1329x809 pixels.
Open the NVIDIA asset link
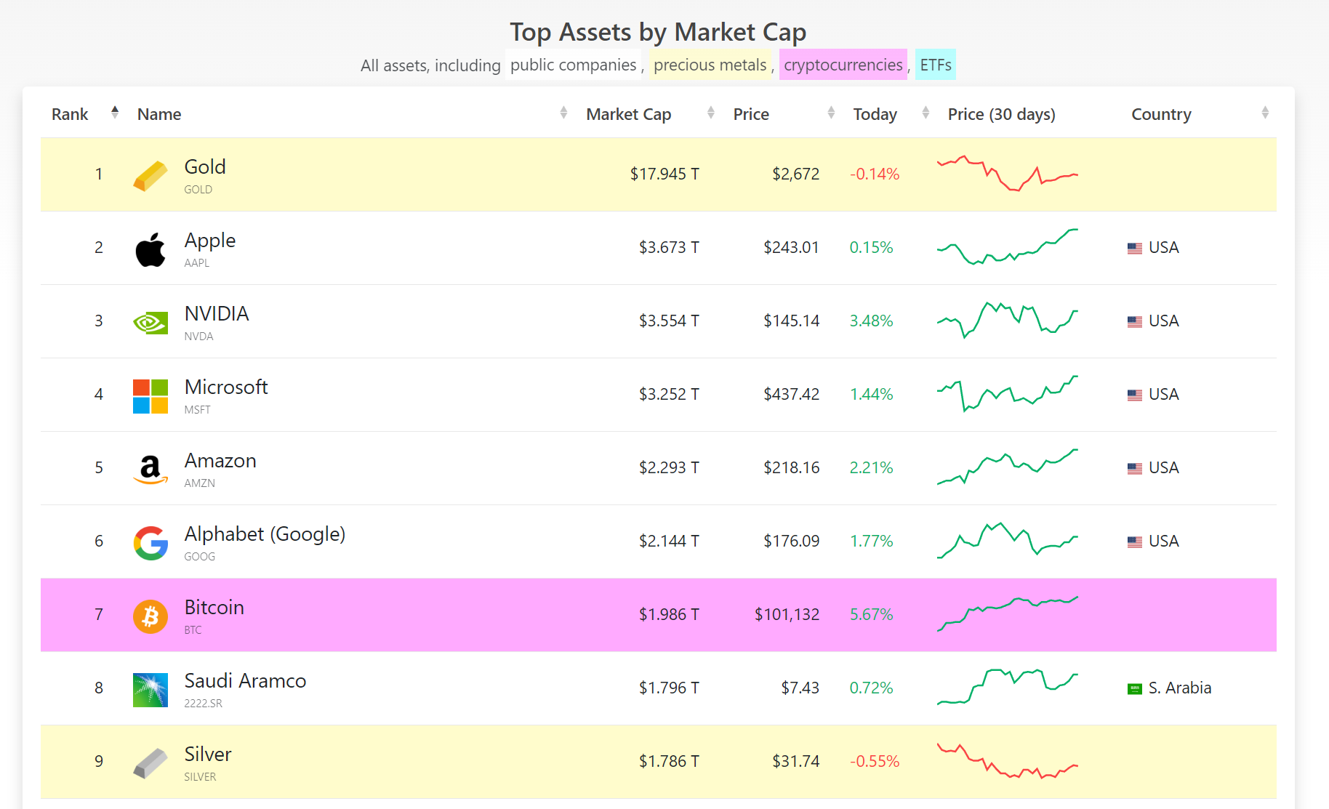pyautogui.click(x=217, y=313)
